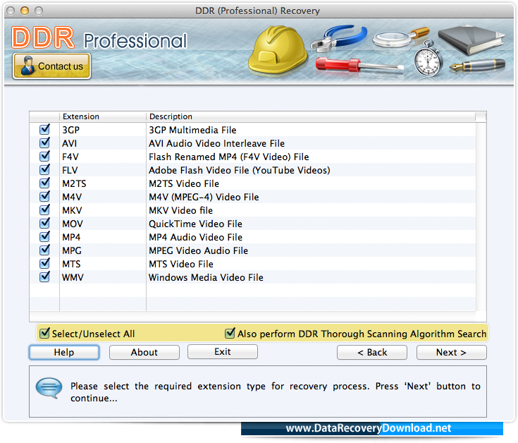The image size is (518, 443).
Task: Click the Description column header
Action: 311,116
